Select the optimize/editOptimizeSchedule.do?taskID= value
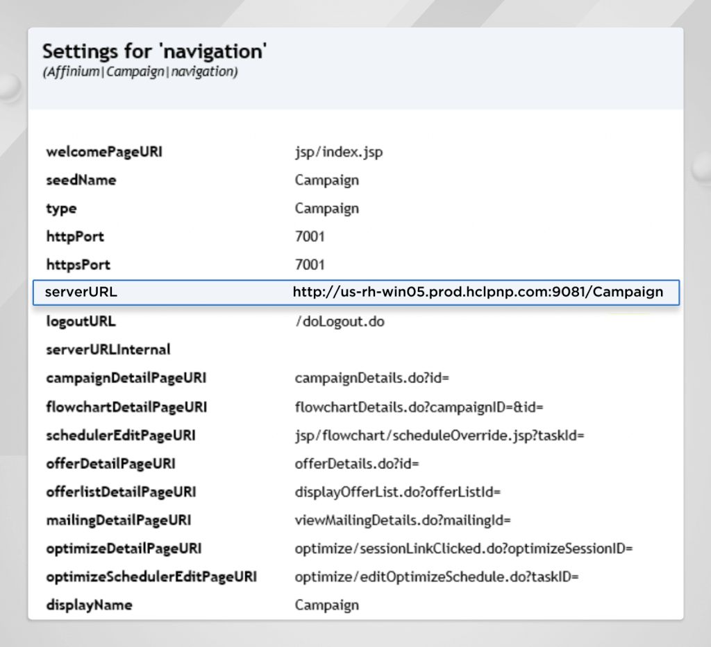711x647 pixels. tap(437, 577)
